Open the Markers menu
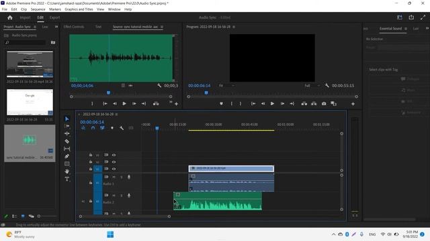The width and height of the screenshot is (430, 241). [55, 9]
